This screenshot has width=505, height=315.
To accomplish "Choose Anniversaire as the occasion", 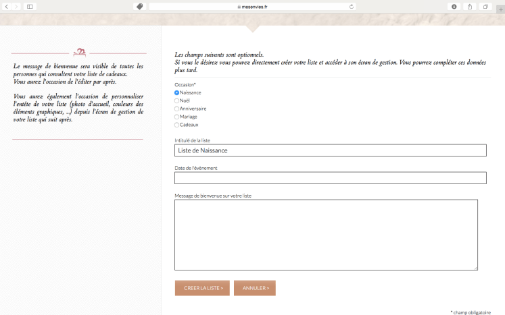I will (x=177, y=109).
